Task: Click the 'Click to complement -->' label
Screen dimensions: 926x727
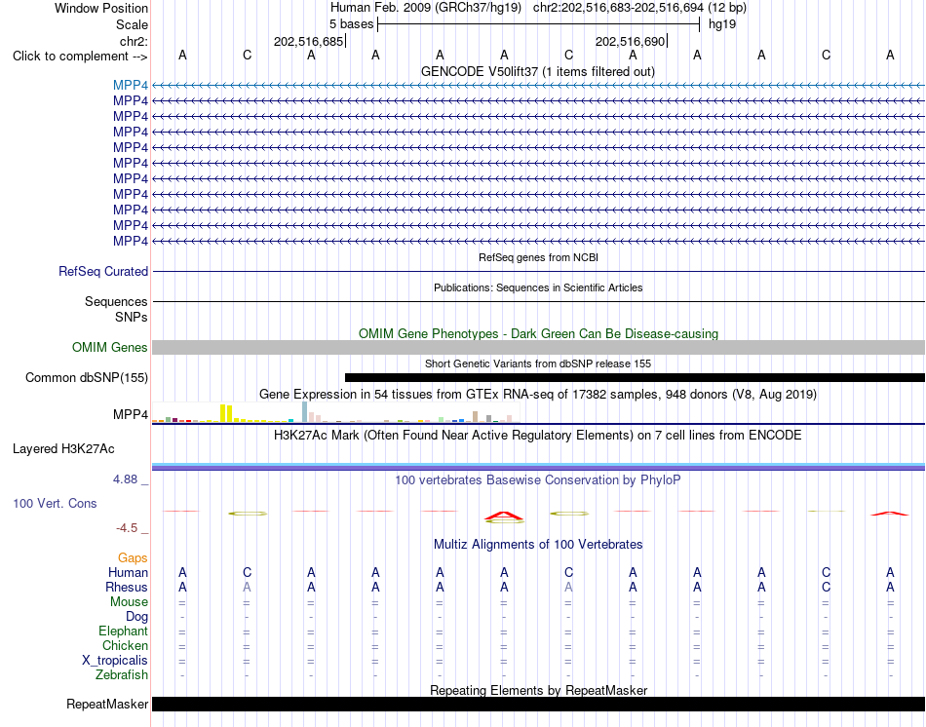Action: (80, 57)
